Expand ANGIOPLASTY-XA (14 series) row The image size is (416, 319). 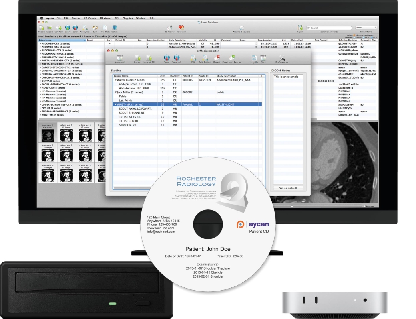(40, 57)
